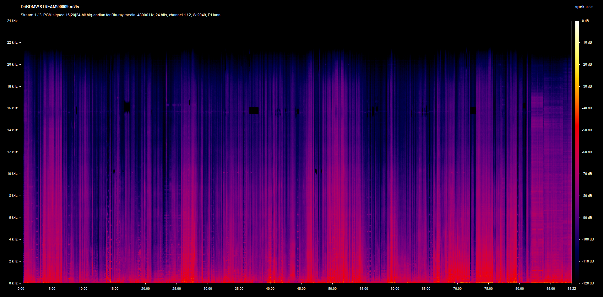Click the stream info PCM description line
603x297 pixels.
click(x=120, y=15)
